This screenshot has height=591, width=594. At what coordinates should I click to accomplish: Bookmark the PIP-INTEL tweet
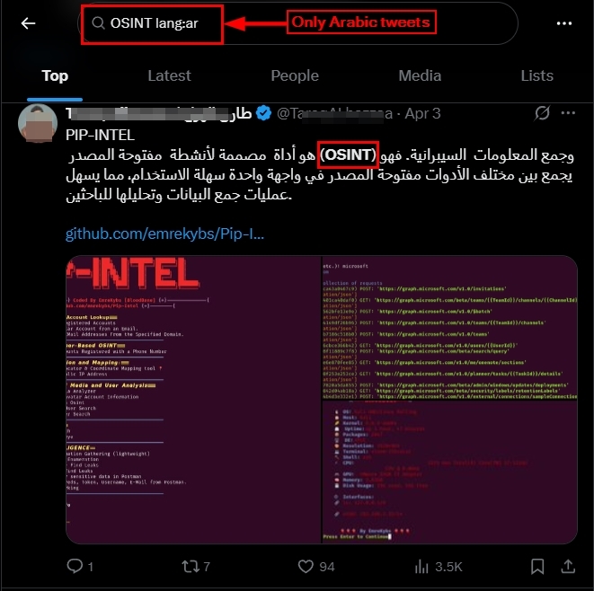click(537, 567)
